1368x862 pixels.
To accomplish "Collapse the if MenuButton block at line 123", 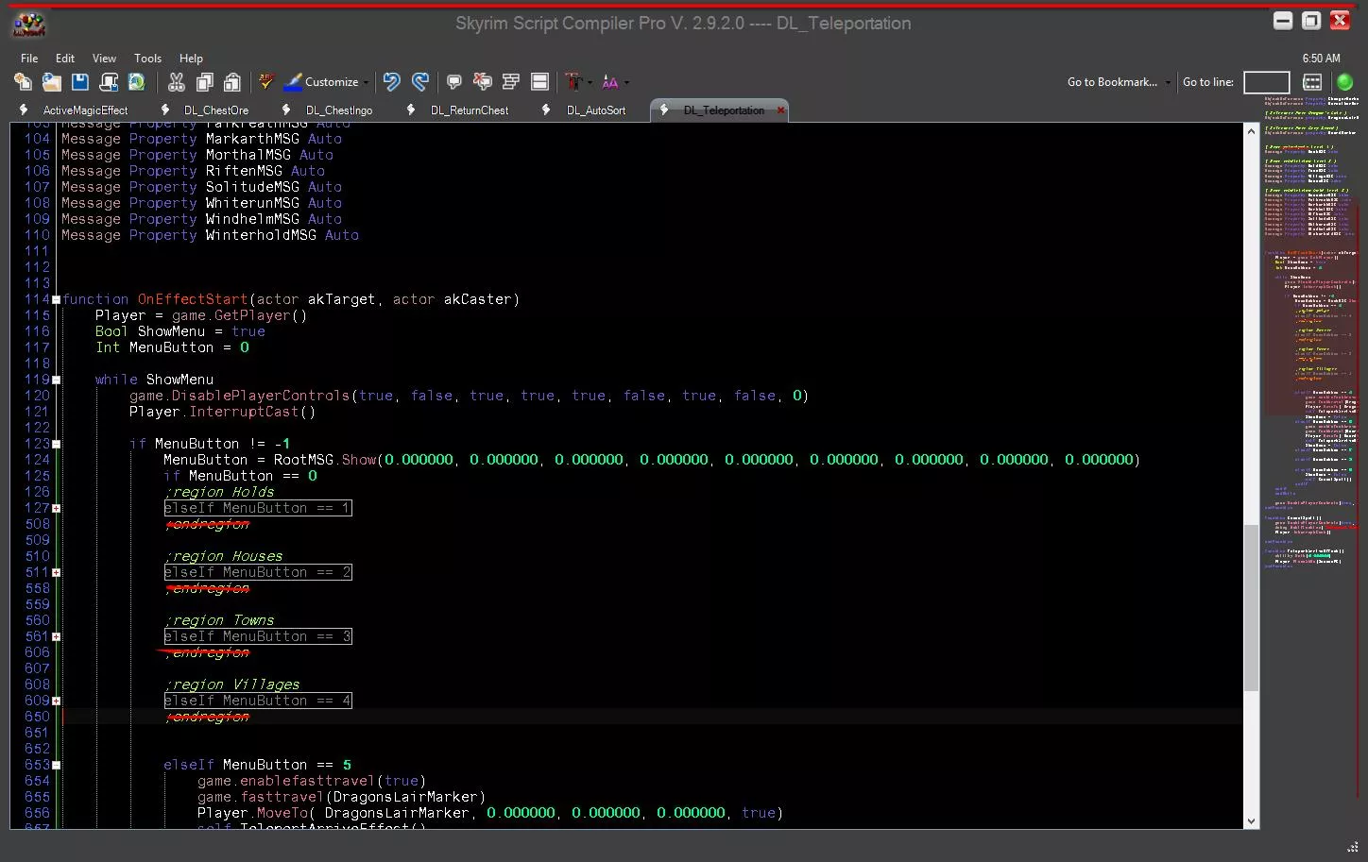I will [x=56, y=444].
